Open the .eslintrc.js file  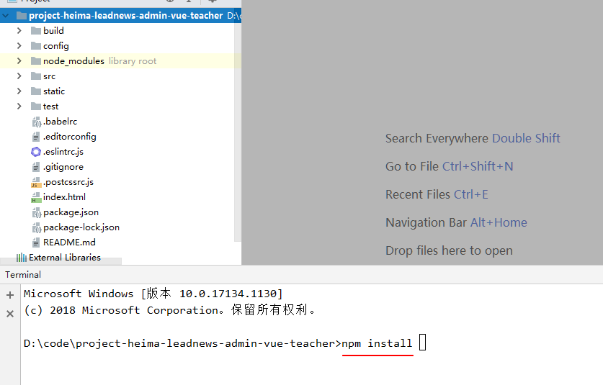(63, 152)
